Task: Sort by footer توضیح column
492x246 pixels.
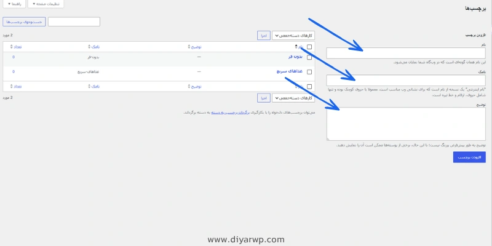Action: point(195,86)
